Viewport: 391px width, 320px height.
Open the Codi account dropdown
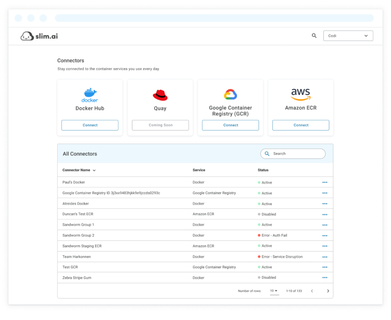pos(348,36)
